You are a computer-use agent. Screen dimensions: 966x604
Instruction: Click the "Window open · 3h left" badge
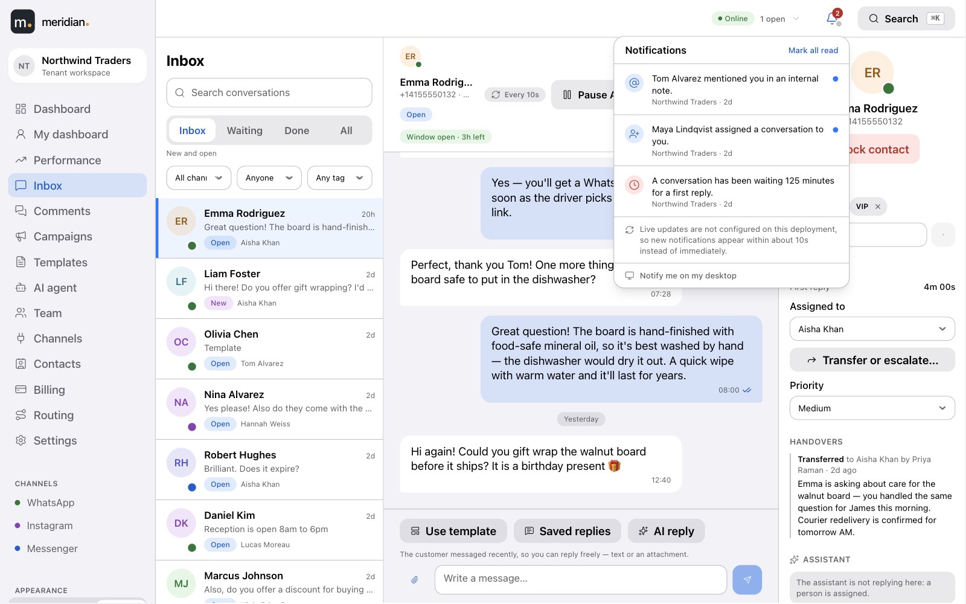click(x=446, y=137)
